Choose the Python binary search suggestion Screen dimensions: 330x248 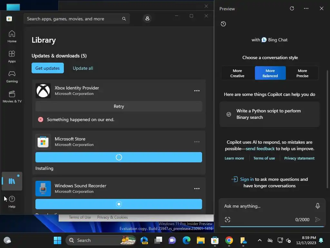[269, 114]
